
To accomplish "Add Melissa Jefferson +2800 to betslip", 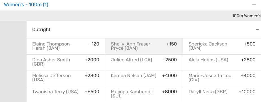I will point(66,78).
